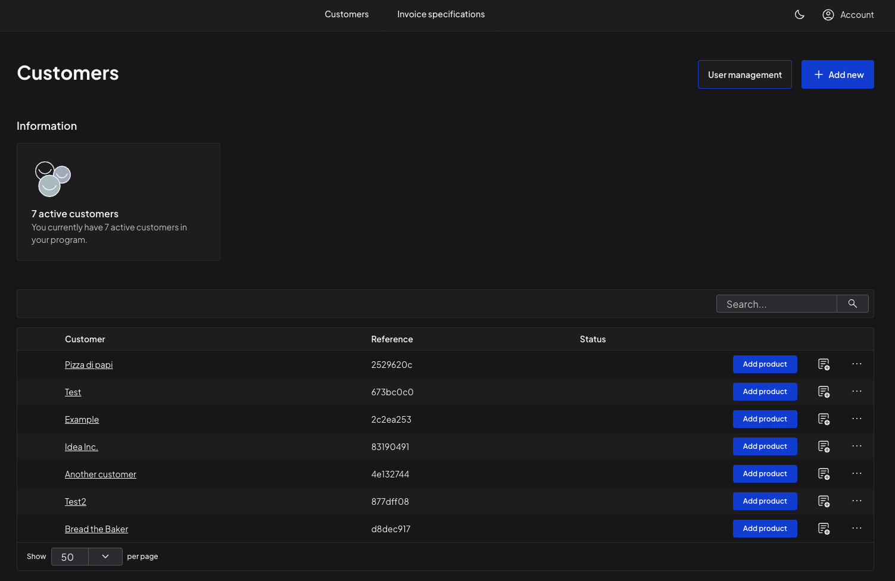
Task: Toggle dark mode with the moon icon
Action: [x=800, y=15]
